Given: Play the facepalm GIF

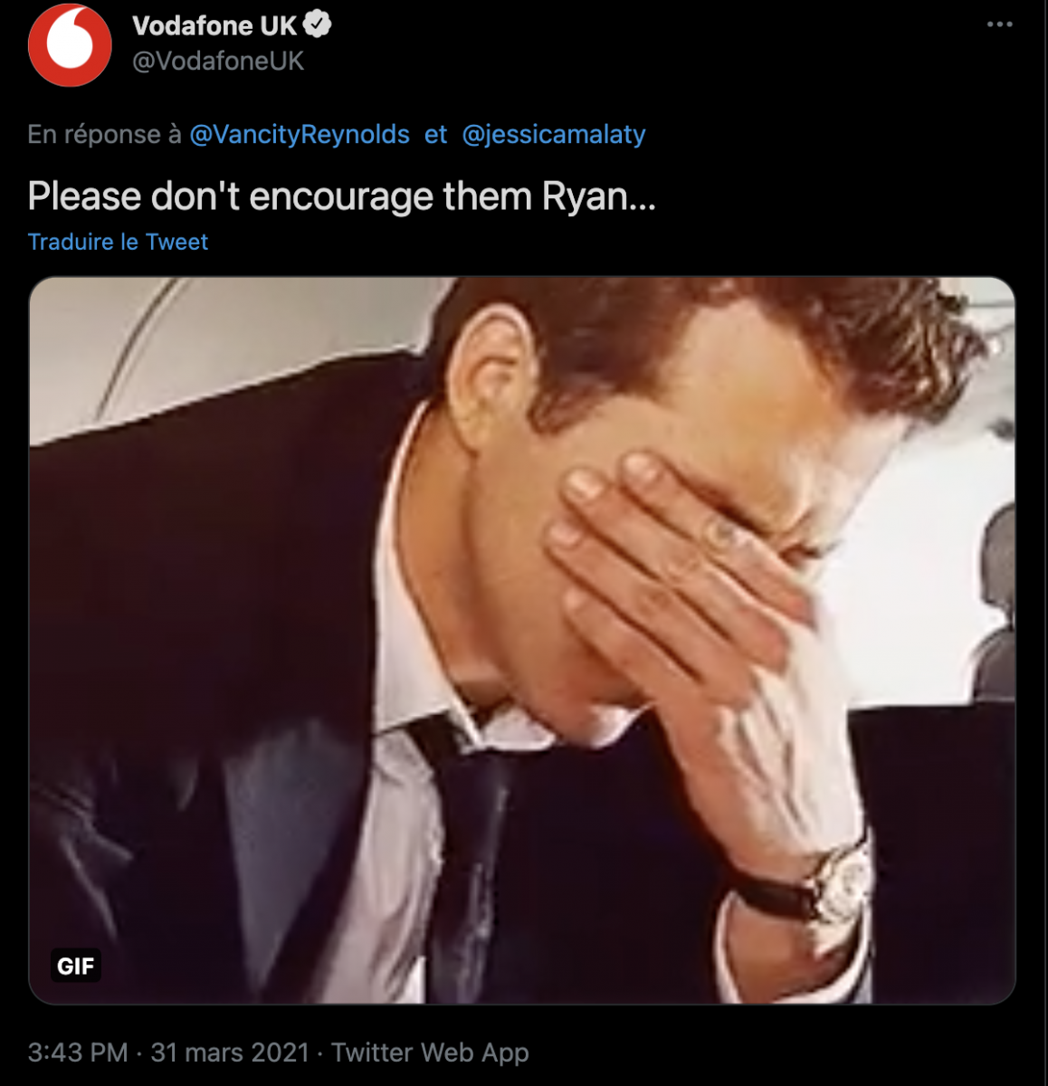Looking at the screenshot, I should click(522, 640).
